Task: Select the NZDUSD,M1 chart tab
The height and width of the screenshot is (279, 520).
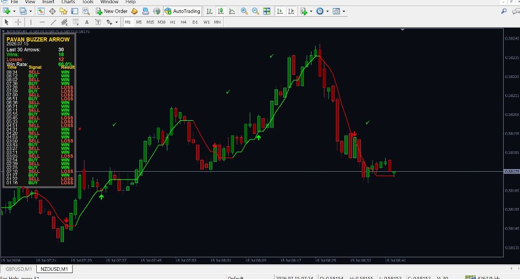Action: tap(54, 269)
